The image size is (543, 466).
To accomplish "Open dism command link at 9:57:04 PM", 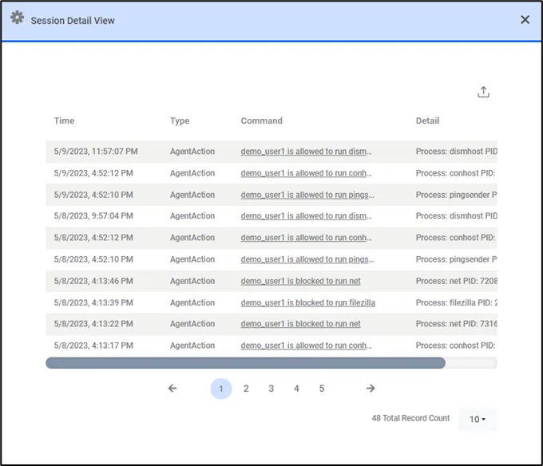I will pos(306,216).
